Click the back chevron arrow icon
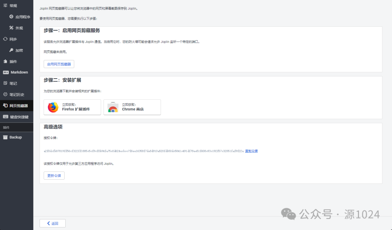 (49, 223)
